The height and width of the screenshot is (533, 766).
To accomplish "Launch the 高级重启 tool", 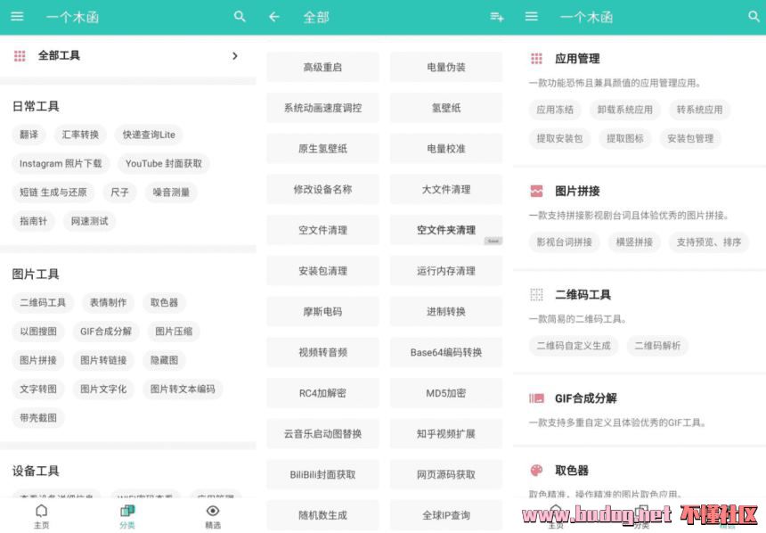I will (322, 67).
